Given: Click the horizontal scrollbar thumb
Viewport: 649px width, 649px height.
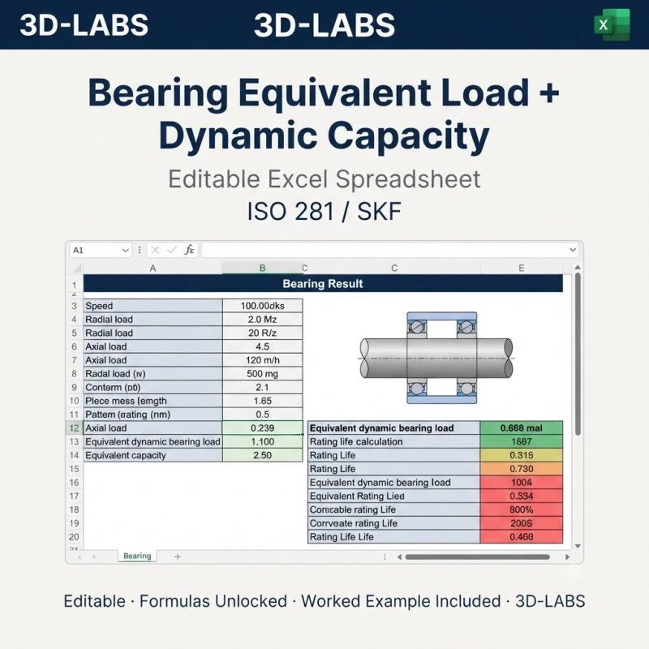Looking at the screenshot, I should click(x=477, y=557).
